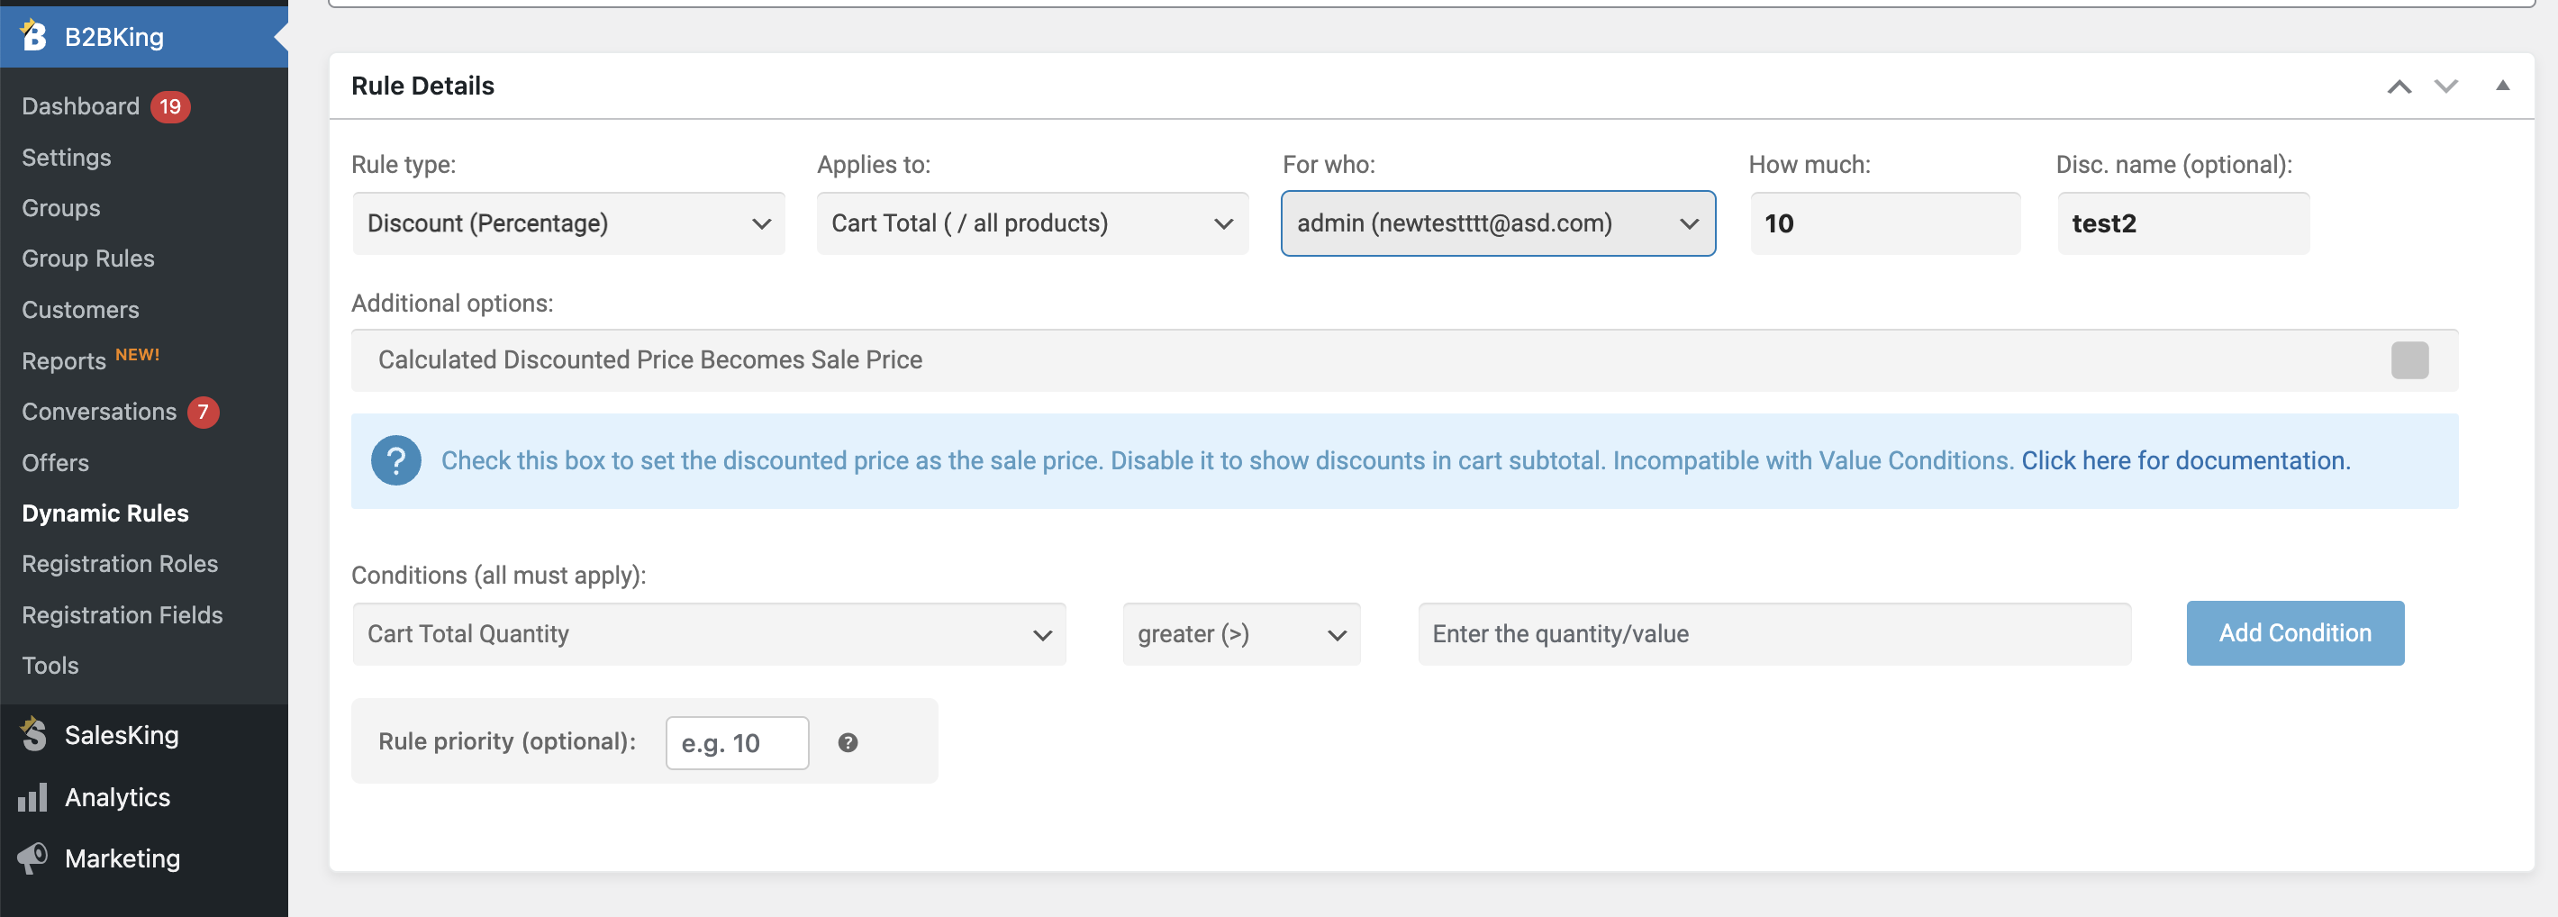Open the Rule type dropdown
2558x917 pixels.
(568, 223)
